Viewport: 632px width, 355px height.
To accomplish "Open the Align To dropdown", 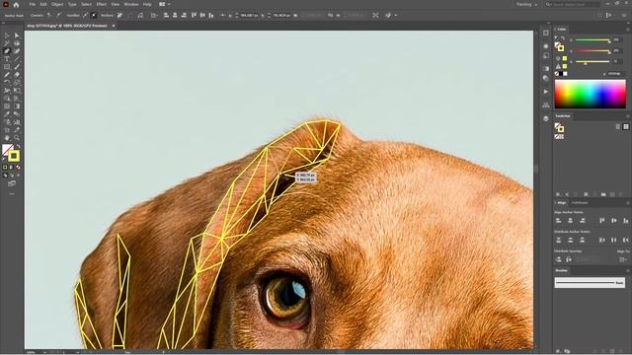I will [x=623, y=259].
